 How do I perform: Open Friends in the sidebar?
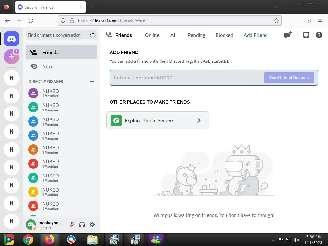tap(61, 52)
